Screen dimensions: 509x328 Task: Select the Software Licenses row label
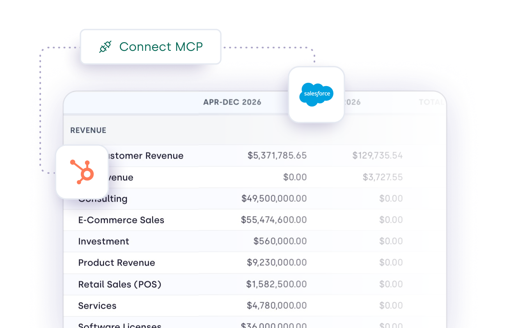coord(120,326)
